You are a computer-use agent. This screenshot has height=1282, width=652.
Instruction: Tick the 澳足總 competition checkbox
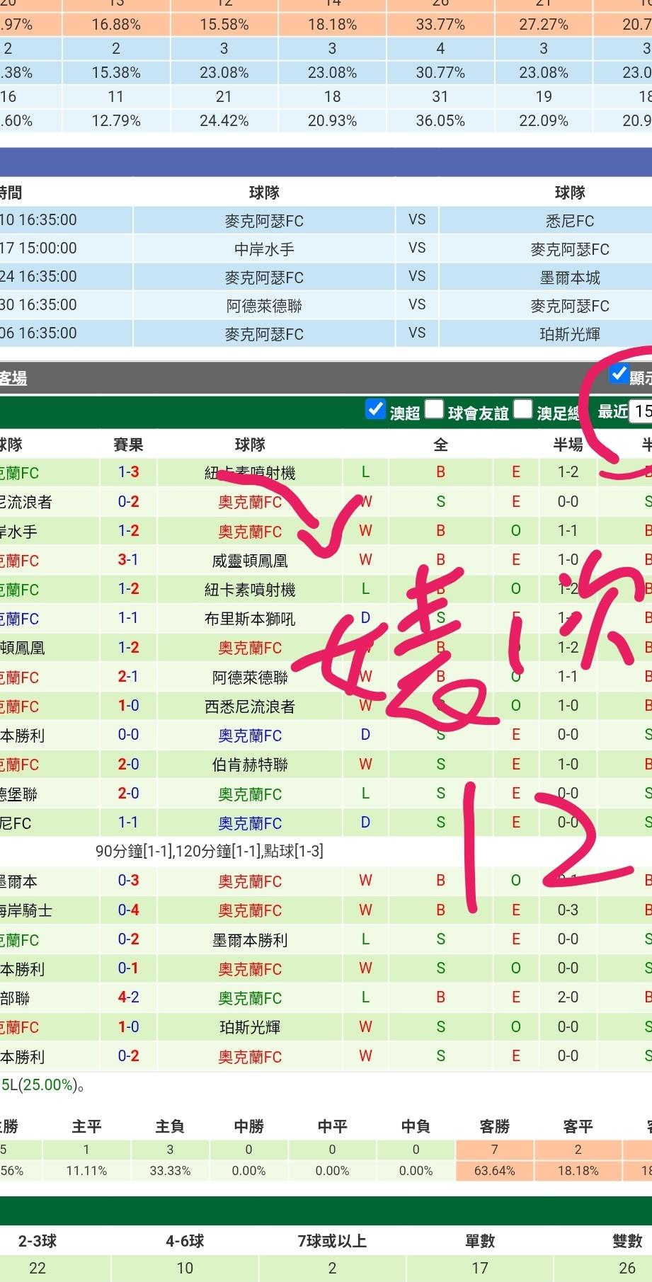click(x=523, y=410)
